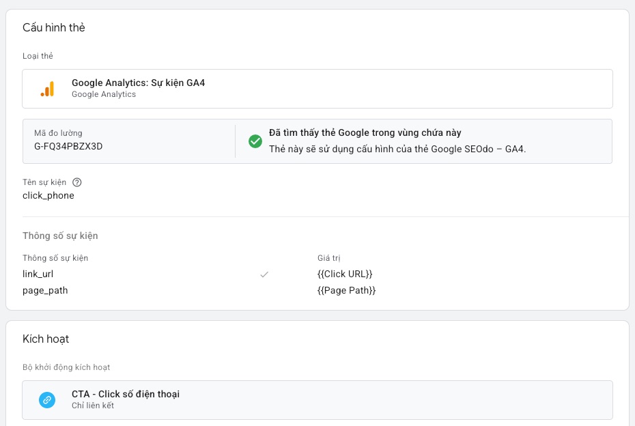Open the Google Analytics: Sự kiện GA4 tag type
Image resolution: width=635 pixels, height=426 pixels.
coord(317,89)
